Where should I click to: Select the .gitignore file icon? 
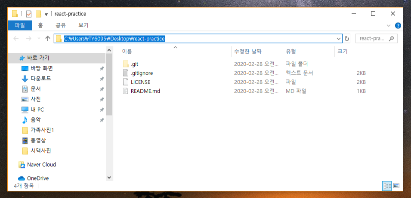[x=126, y=73]
